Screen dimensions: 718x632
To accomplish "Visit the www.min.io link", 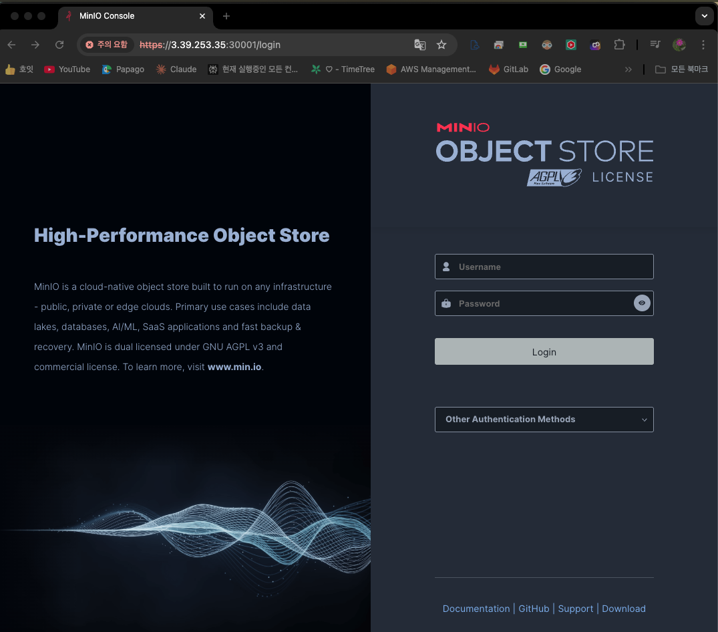I will (234, 367).
